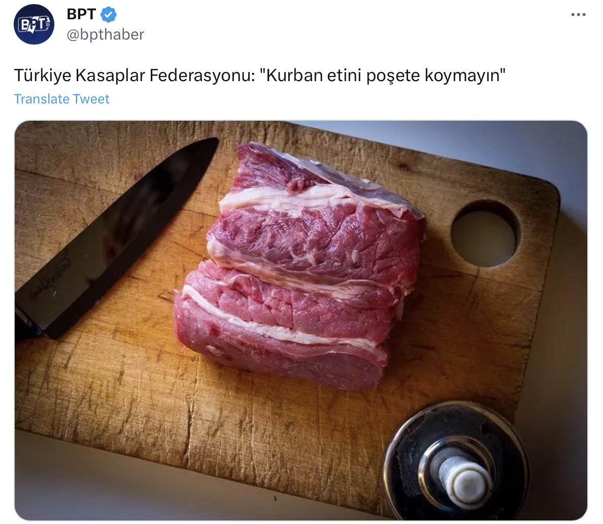Click the Translate Tweet link

pyautogui.click(x=61, y=99)
